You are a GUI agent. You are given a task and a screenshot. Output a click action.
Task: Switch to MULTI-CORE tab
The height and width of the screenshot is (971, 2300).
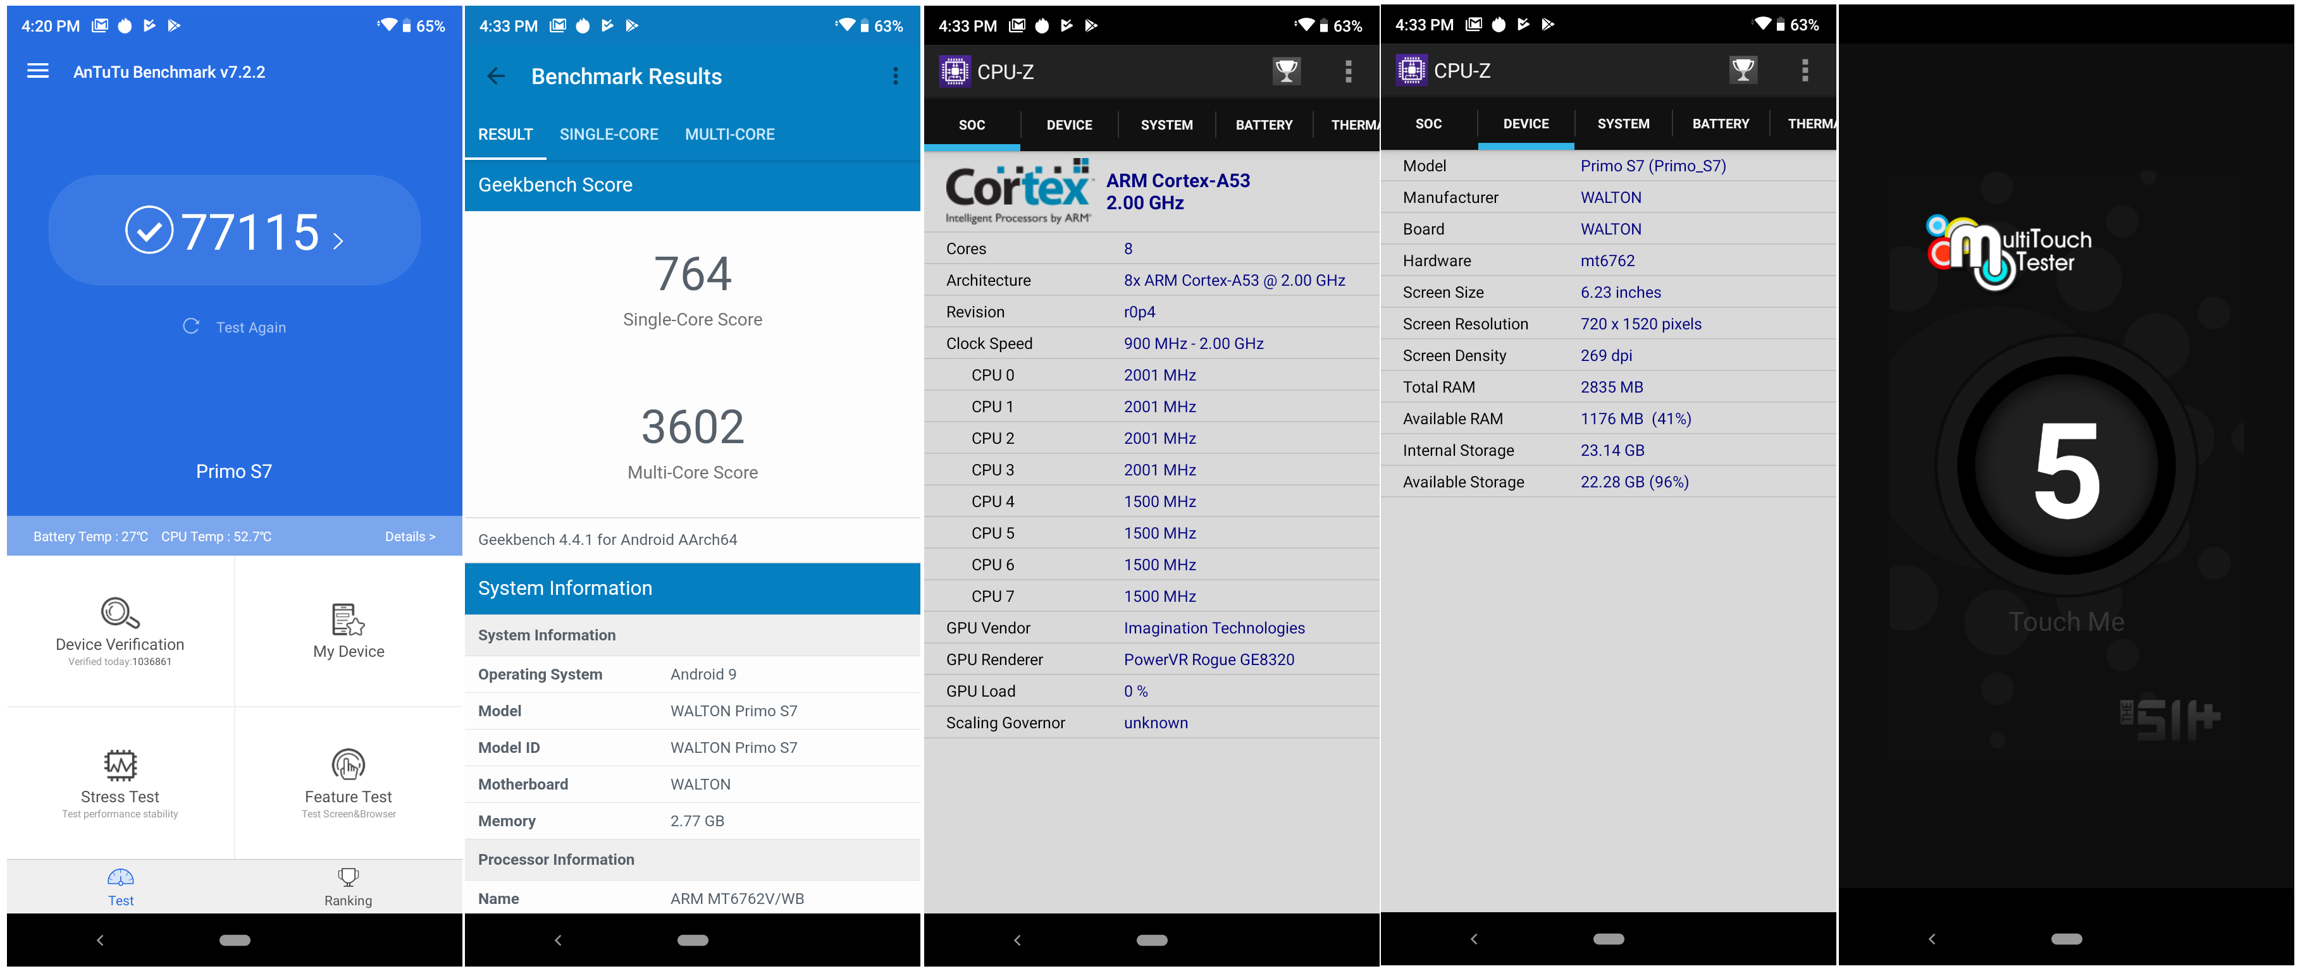point(729,135)
